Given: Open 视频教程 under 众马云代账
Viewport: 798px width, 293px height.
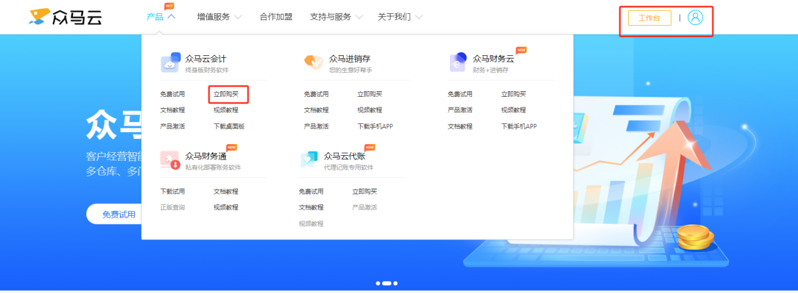Looking at the screenshot, I should tap(311, 224).
